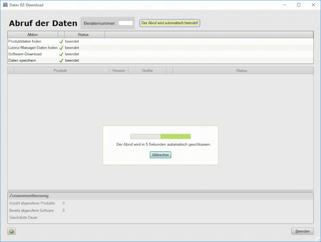This screenshot has height=242, width=321.
Task: Click 'Geschätzte Dauer:' label
Action: pyautogui.click(x=24, y=218)
